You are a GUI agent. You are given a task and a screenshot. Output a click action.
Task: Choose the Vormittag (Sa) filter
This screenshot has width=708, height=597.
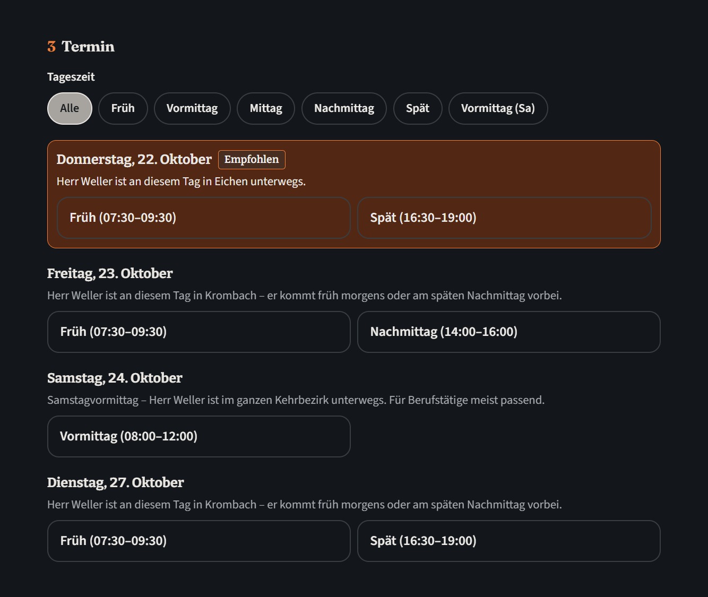pos(498,108)
